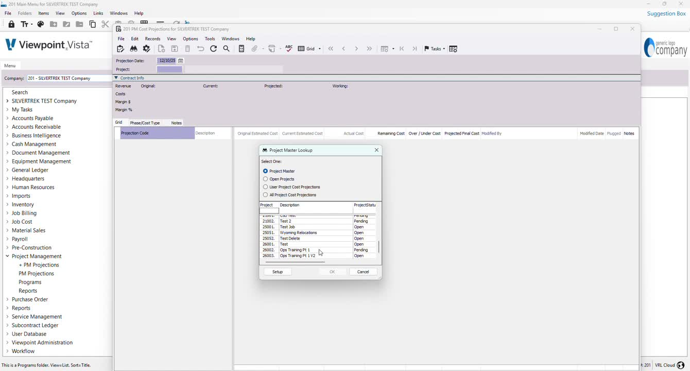The image size is (690, 371).
Task: Click the trash delete icon
Action: click(x=187, y=49)
